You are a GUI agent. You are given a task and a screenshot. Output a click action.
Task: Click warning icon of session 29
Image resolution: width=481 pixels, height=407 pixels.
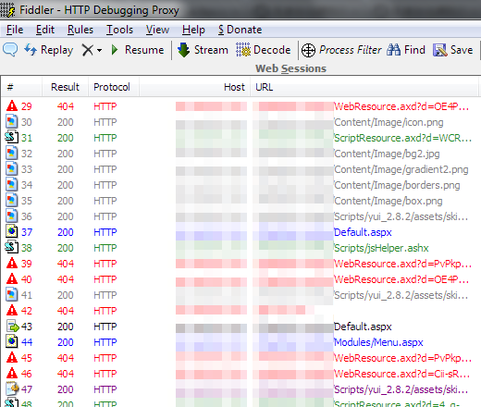coord(12,105)
